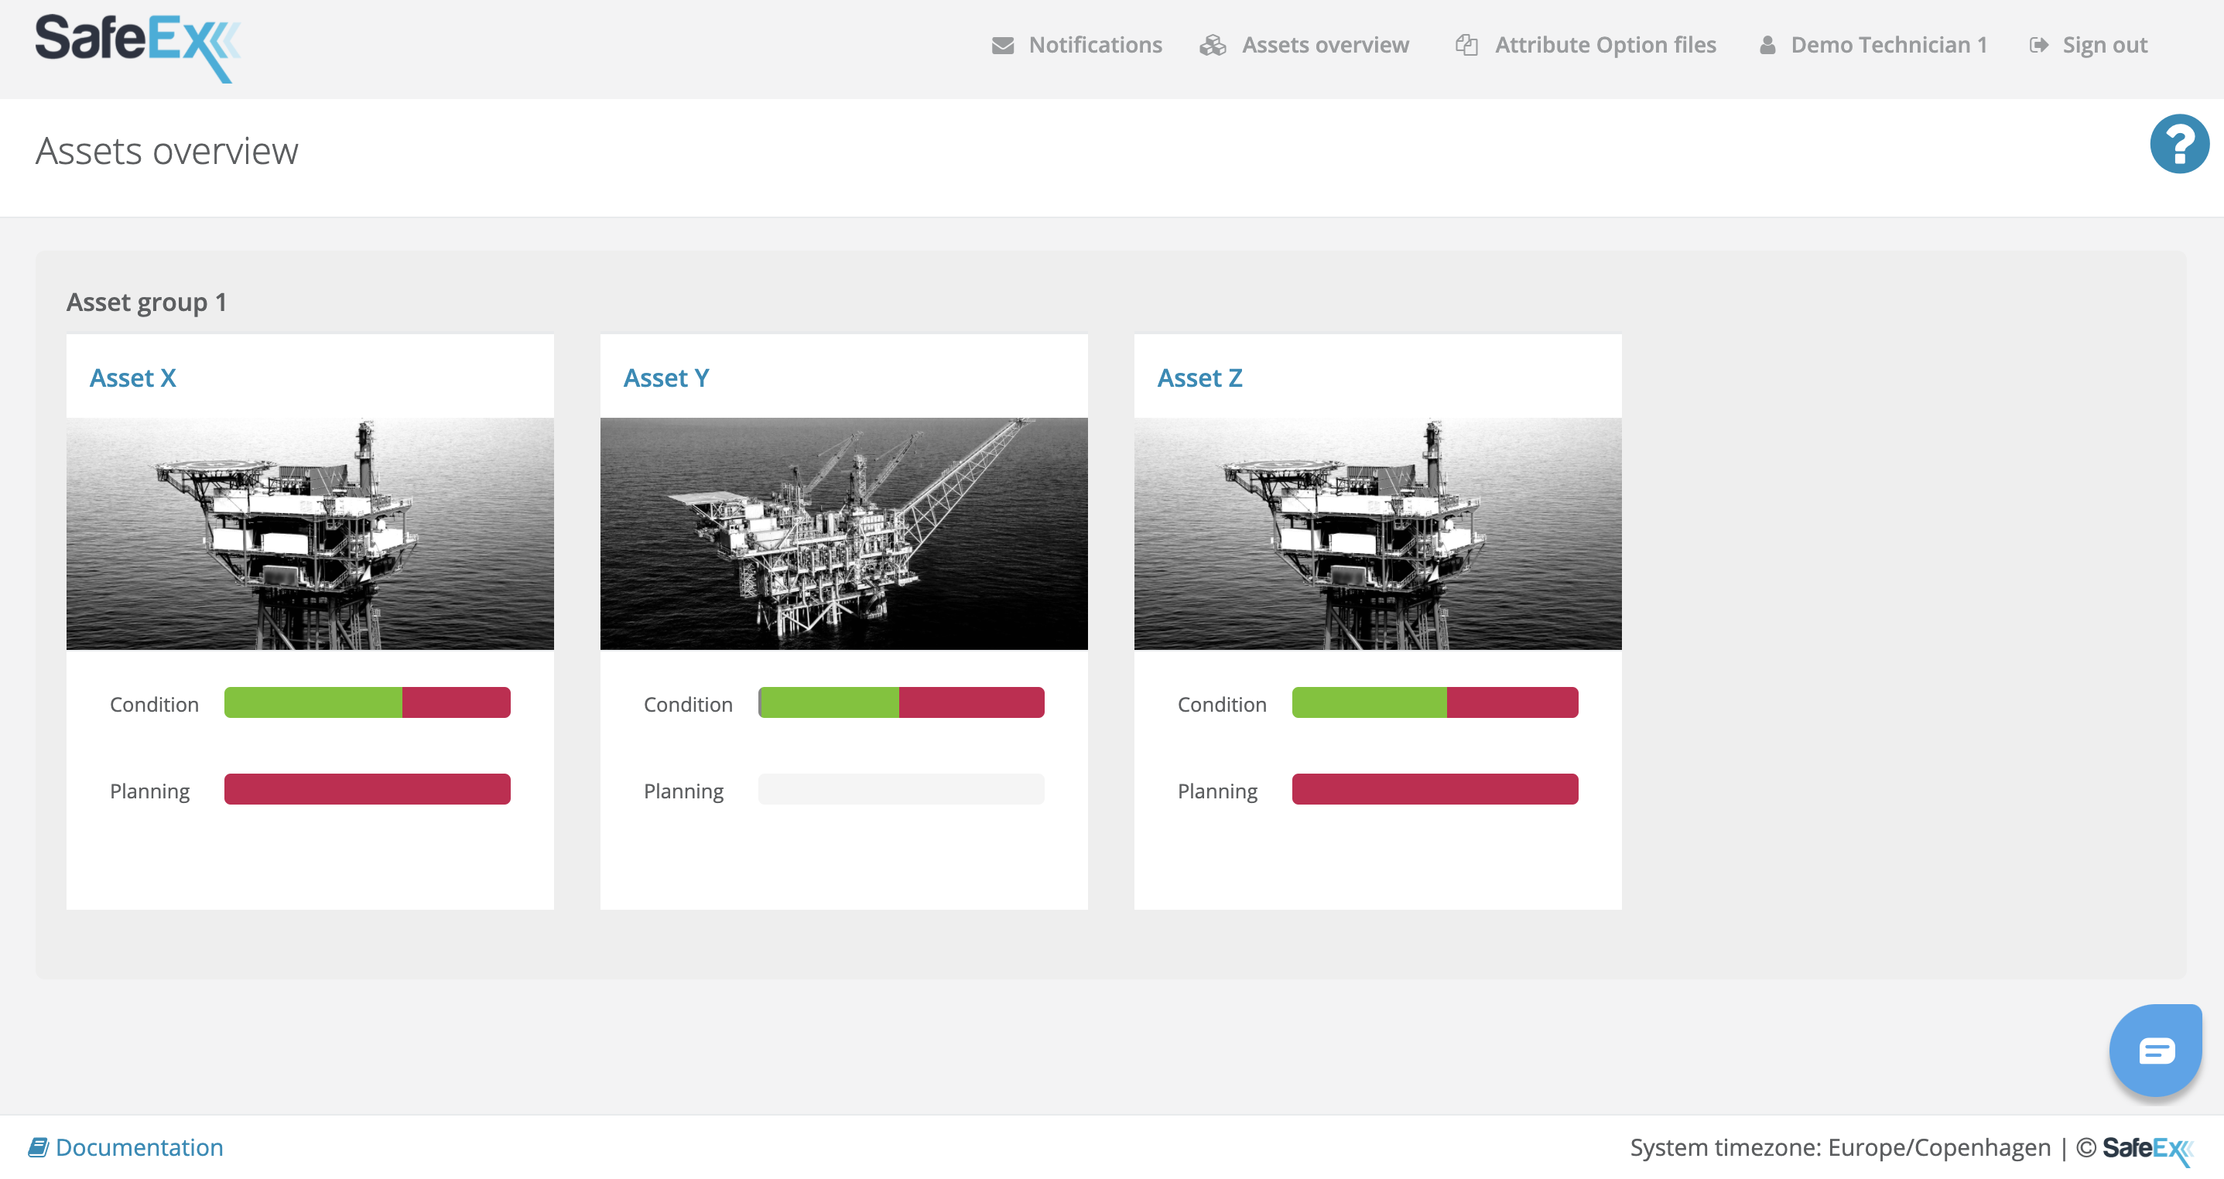Select Attribute Option files in navbar
The height and width of the screenshot is (1179, 2224).
pos(1605,45)
